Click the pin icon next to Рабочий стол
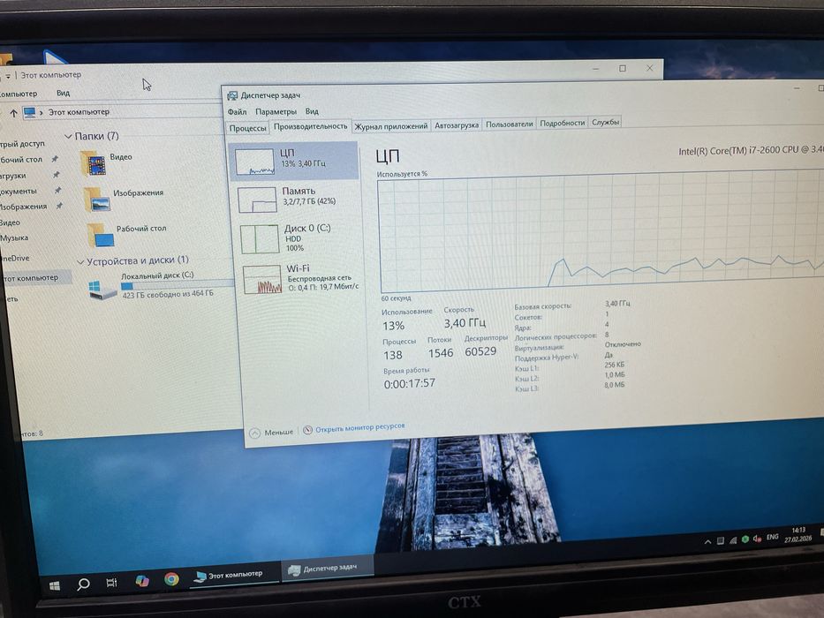Viewport: 824px width, 618px height. click(54, 159)
